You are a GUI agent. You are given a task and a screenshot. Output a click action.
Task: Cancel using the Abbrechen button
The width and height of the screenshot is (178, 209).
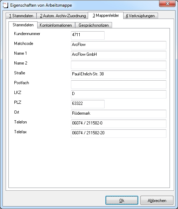pos(157,200)
